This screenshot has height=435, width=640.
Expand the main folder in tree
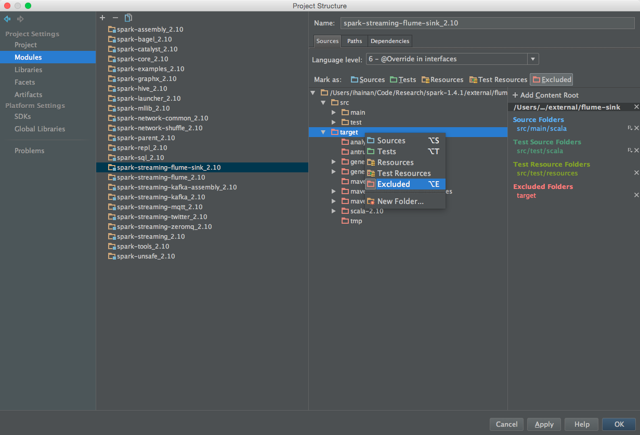(334, 113)
